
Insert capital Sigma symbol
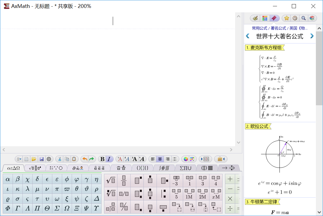coord(57,208)
